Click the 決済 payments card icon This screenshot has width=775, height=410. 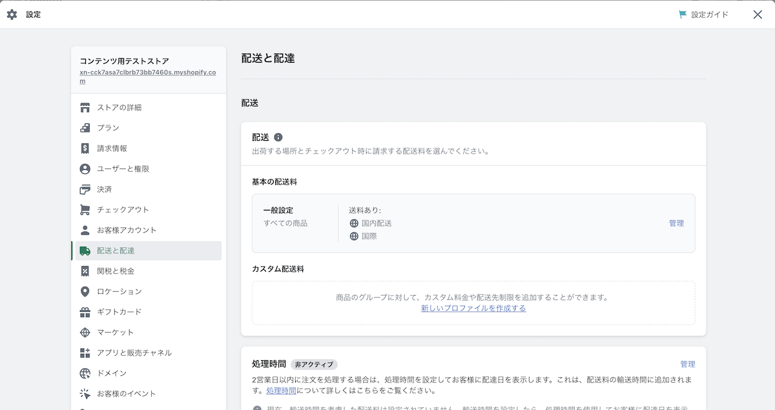(85, 189)
